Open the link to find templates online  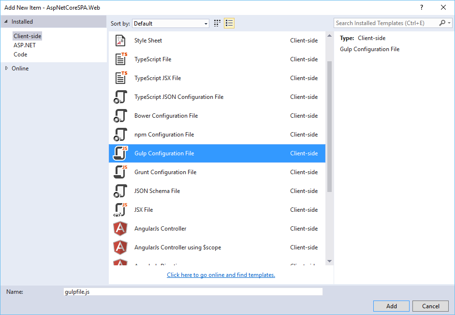[x=221, y=275]
